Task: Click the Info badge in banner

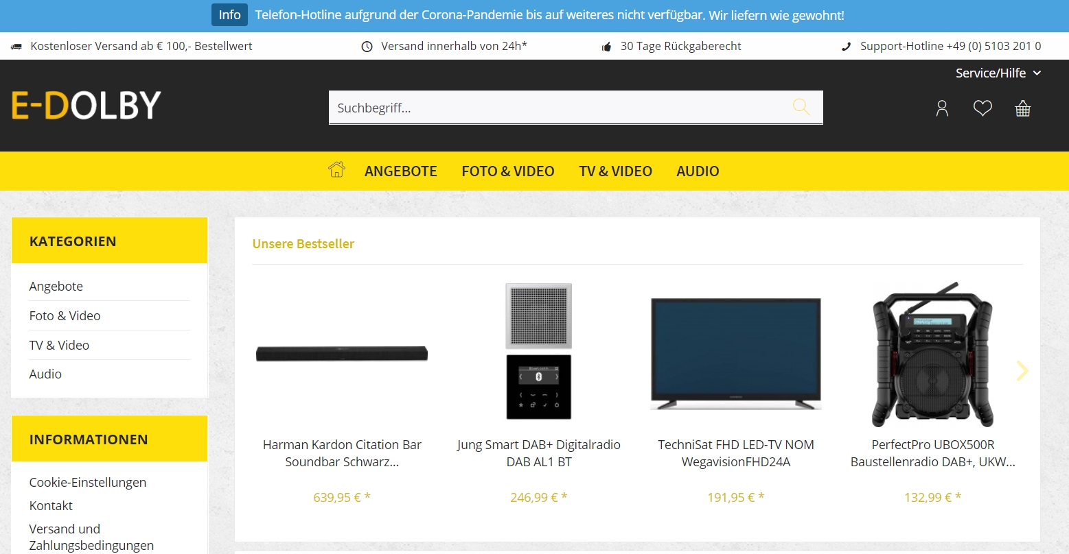Action: point(229,15)
